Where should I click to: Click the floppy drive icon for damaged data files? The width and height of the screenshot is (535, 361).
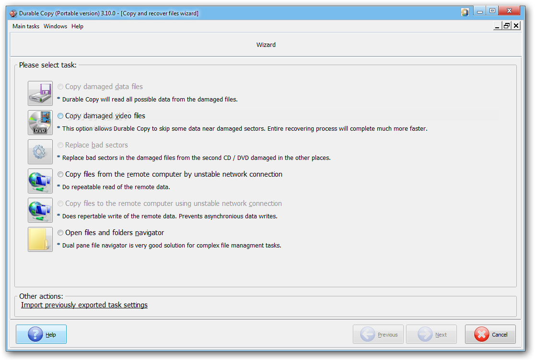tap(40, 93)
